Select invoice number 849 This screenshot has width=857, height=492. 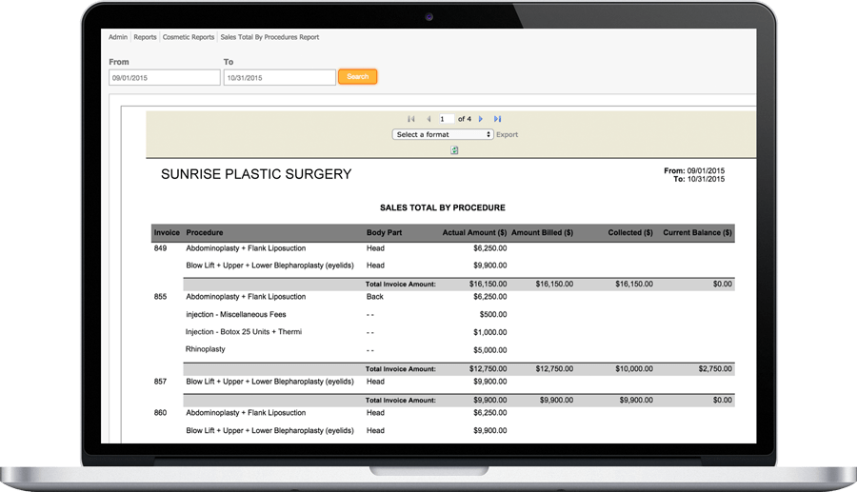160,248
